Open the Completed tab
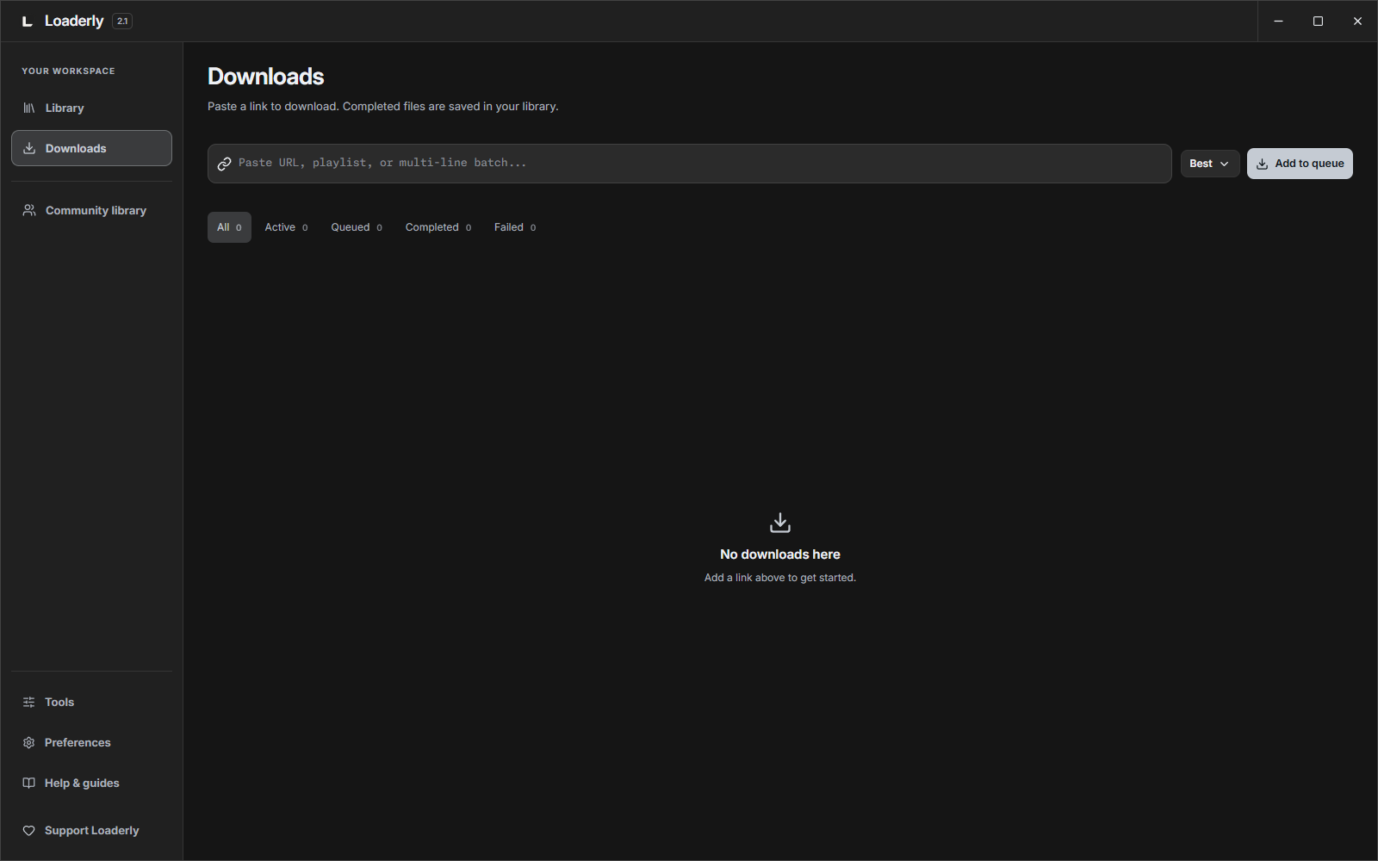 438,227
